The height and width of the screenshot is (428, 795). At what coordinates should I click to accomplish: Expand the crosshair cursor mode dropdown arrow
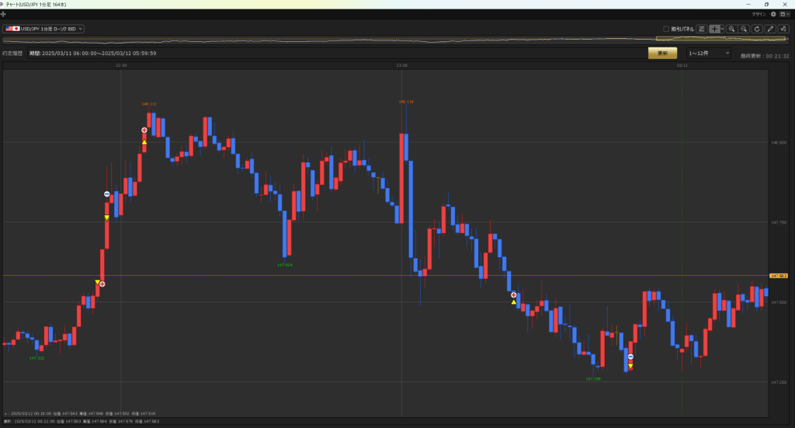(x=722, y=29)
